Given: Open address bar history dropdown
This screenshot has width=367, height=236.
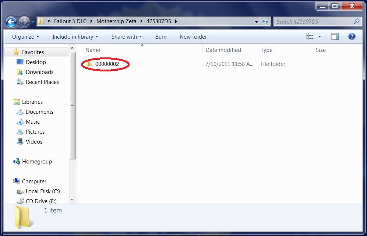Looking at the screenshot, I should pyautogui.click(x=256, y=22).
